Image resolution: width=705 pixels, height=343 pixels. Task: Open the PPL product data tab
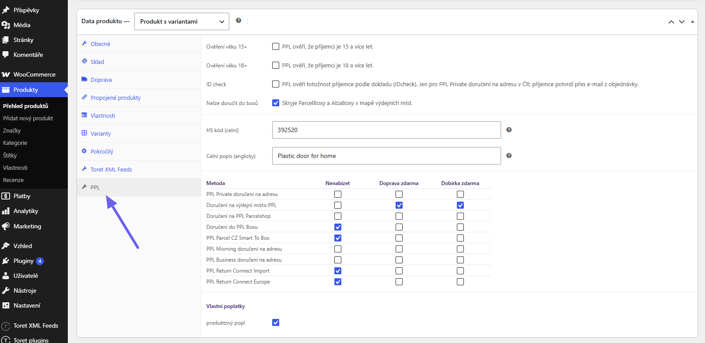(139, 187)
